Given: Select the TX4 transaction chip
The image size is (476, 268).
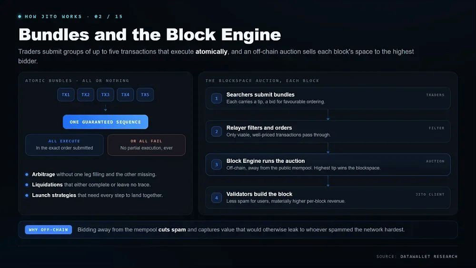Looking at the screenshot, I should pos(125,95).
